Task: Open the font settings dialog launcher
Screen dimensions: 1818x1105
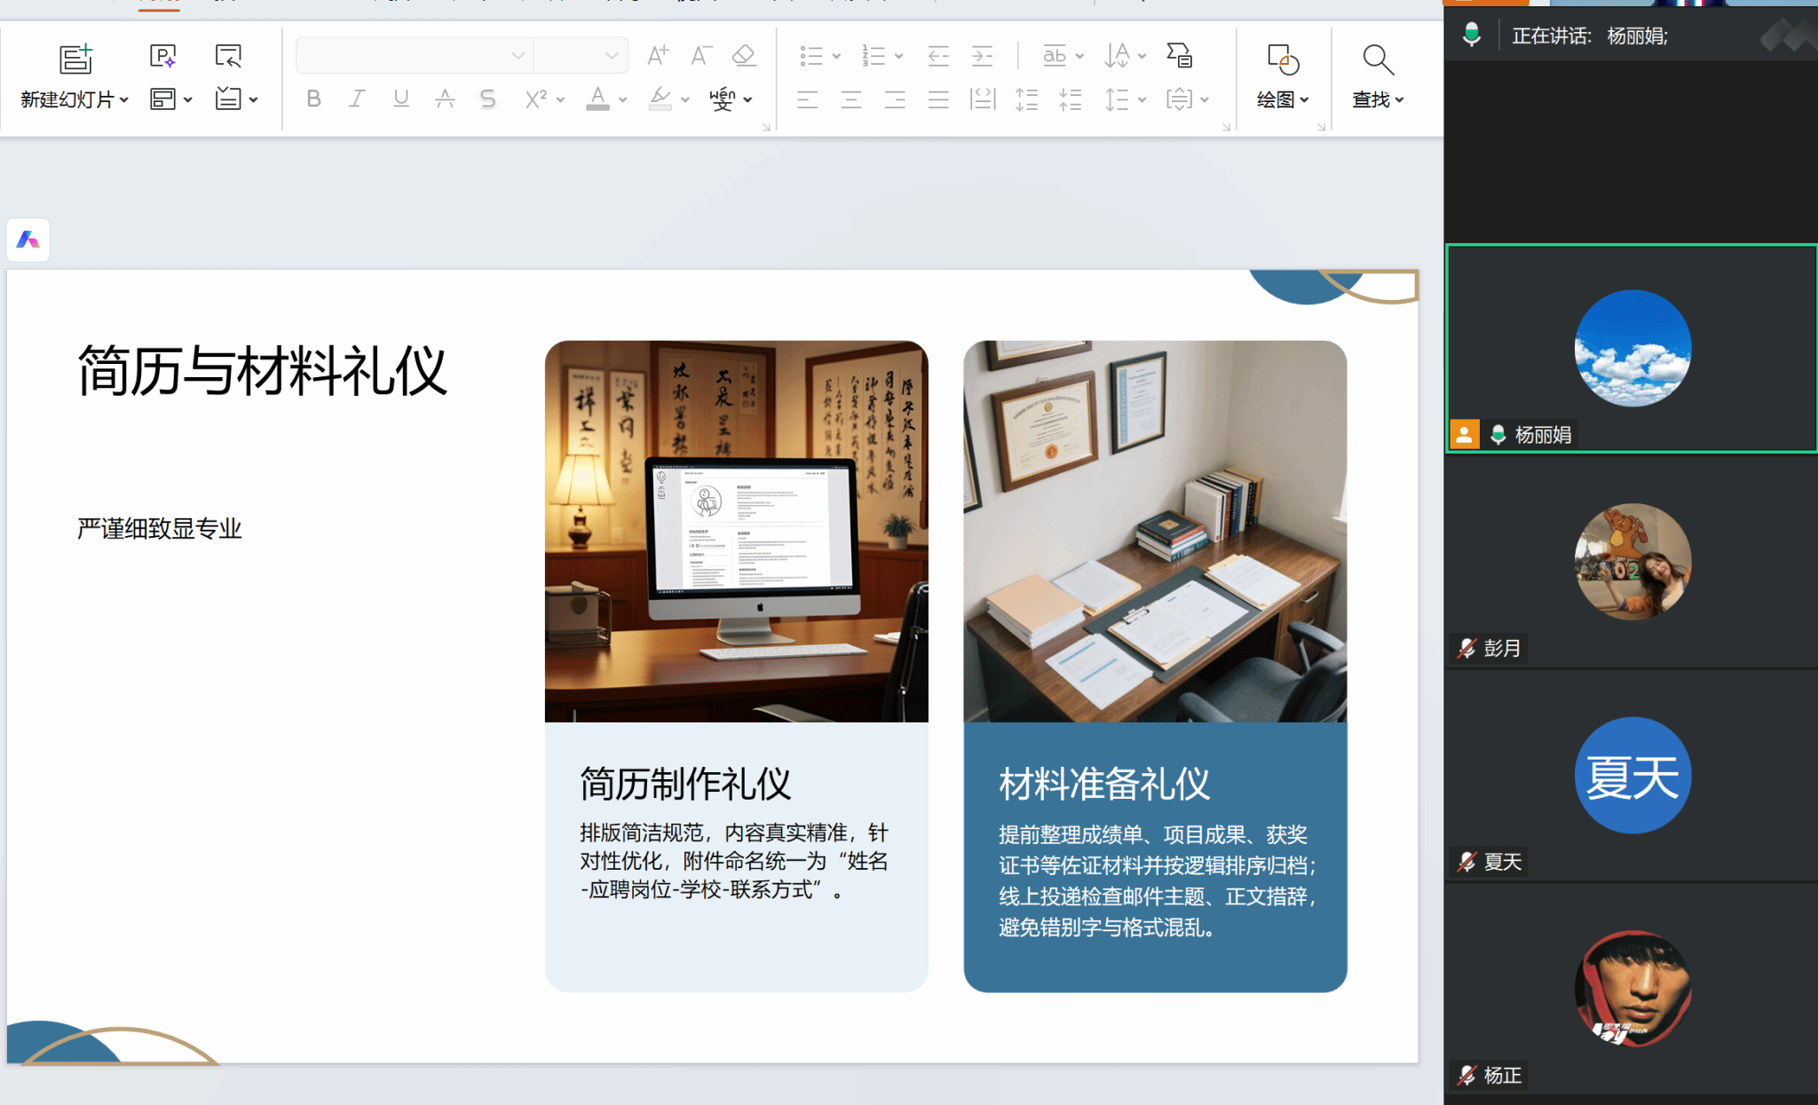Action: pos(766,127)
